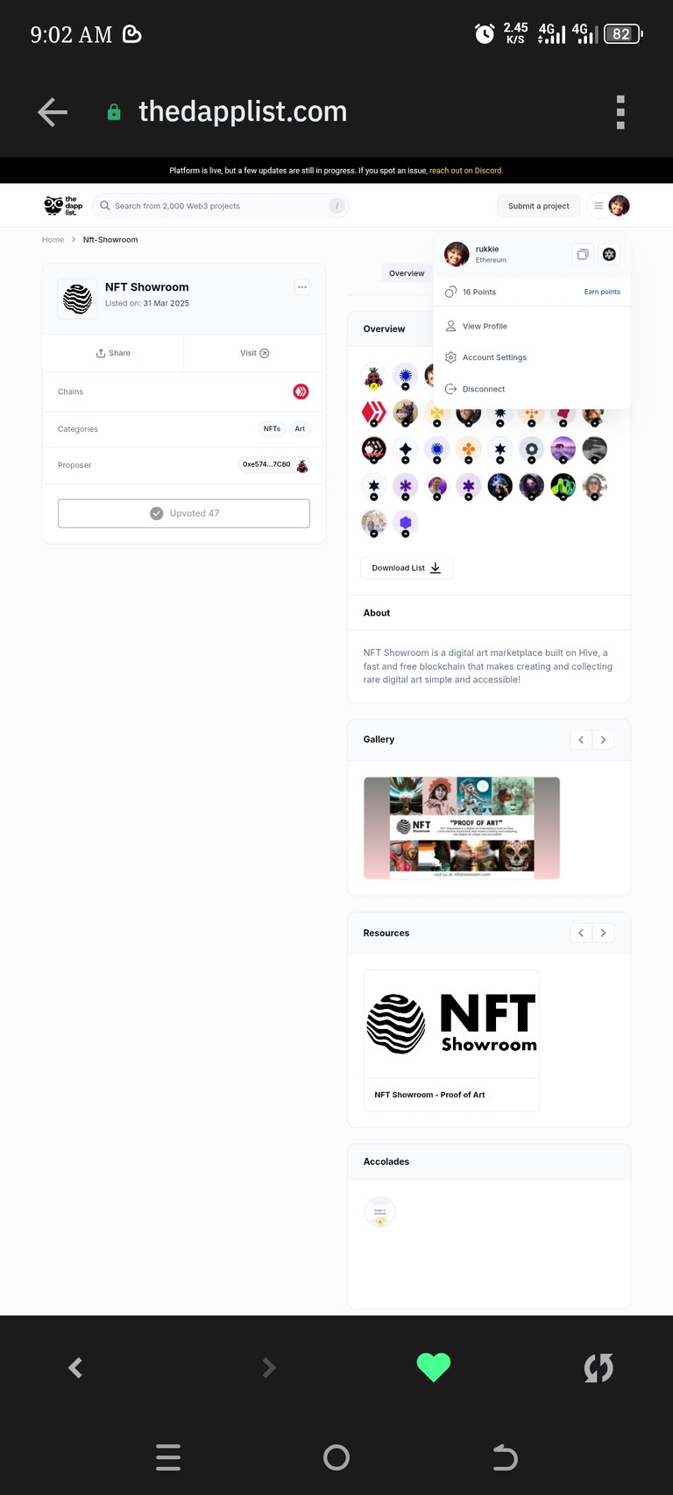Click the network icon next to copy icon
The height and width of the screenshot is (1495, 673).
[x=609, y=254]
